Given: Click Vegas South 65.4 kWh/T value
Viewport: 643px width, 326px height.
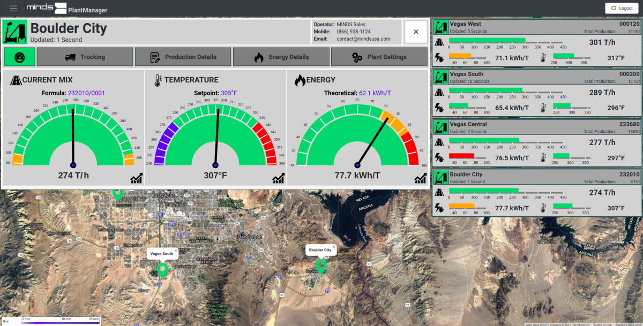Looking at the screenshot, I should click(511, 108).
